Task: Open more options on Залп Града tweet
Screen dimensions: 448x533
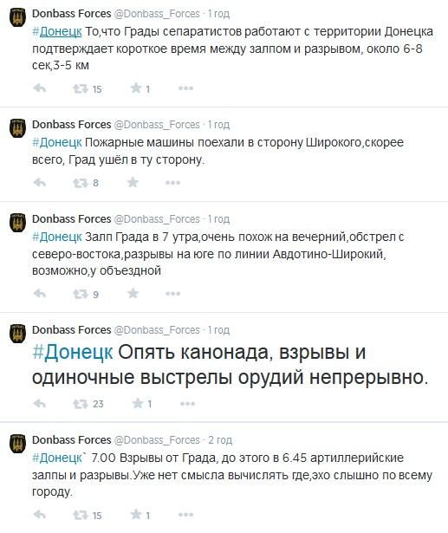Action: [172, 294]
